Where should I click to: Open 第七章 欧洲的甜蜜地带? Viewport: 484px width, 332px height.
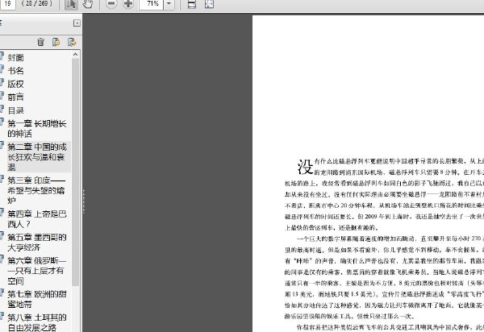tap(37, 299)
